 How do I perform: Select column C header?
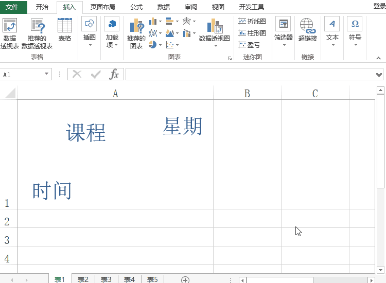coord(315,93)
